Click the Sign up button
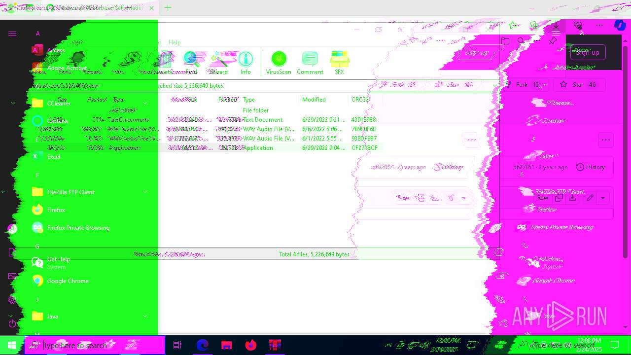 pyautogui.click(x=588, y=52)
